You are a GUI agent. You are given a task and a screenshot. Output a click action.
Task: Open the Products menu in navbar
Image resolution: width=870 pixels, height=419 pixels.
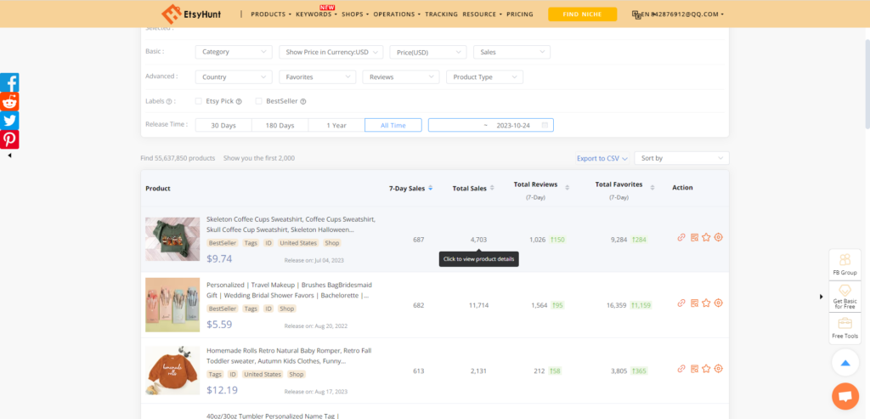point(270,14)
